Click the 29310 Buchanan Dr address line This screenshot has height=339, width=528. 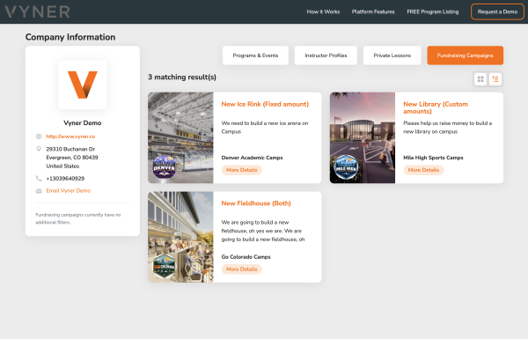[x=70, y=149]
